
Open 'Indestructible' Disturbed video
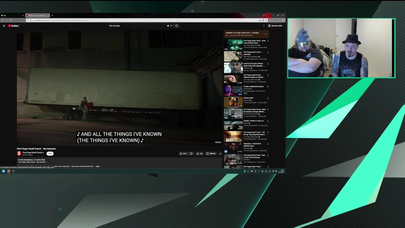point(233,102)
